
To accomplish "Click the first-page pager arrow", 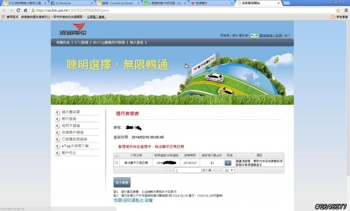I will 165,170.
